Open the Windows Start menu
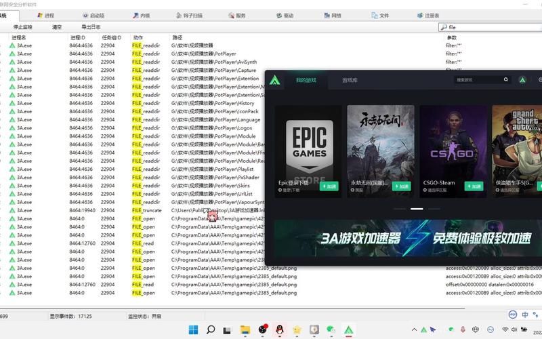 point(194,330)
